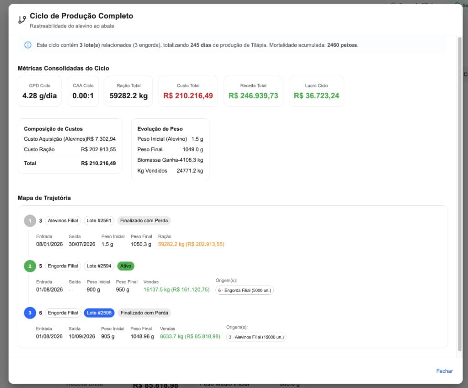468x388 pixels.
Task: Click the Alevinos Filial tag on step 1
Action: (63, 221)
